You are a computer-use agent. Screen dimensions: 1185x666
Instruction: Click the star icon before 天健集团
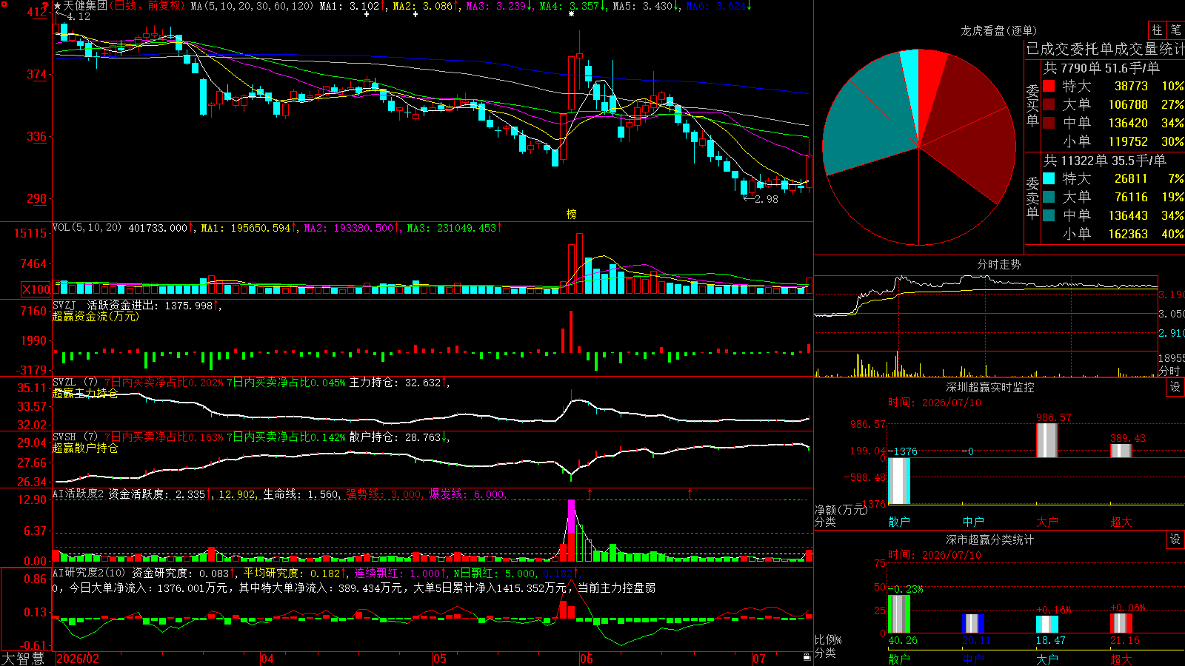point(58,6)
